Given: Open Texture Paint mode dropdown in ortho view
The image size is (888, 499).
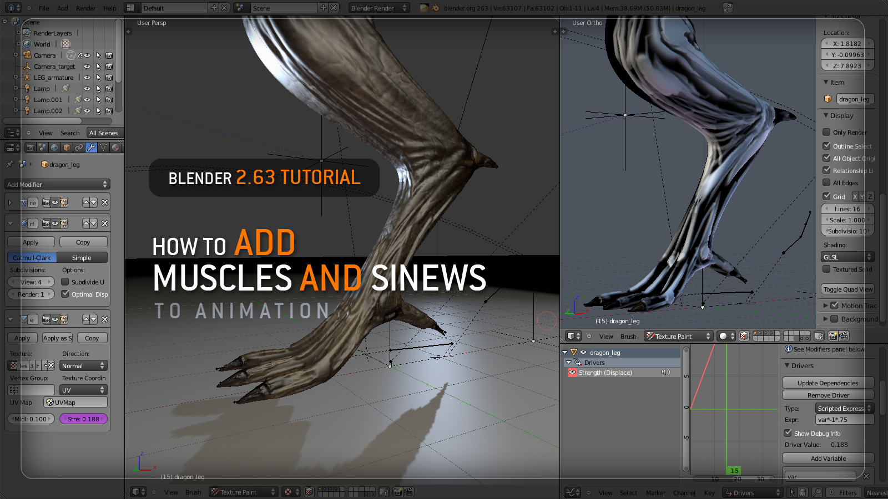Looking at the screenshot, I should tap(678, 336).
